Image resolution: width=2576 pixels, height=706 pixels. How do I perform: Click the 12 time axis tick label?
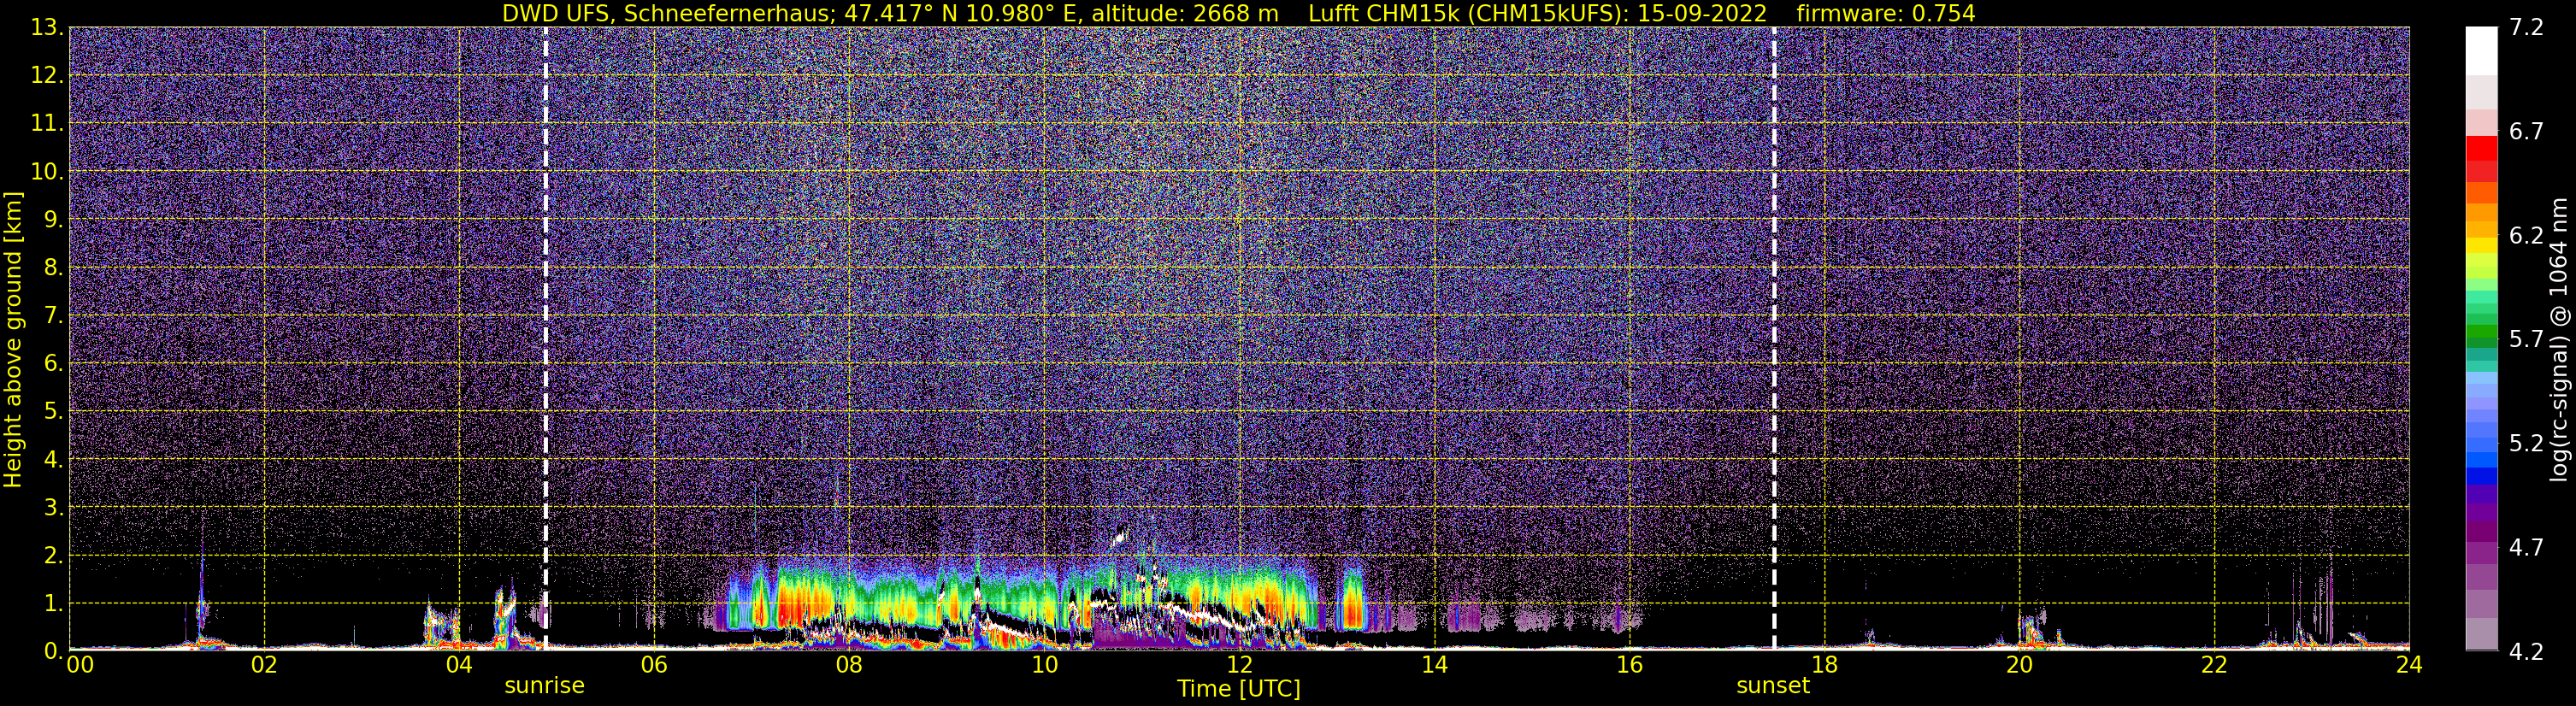click(1239, 665)
